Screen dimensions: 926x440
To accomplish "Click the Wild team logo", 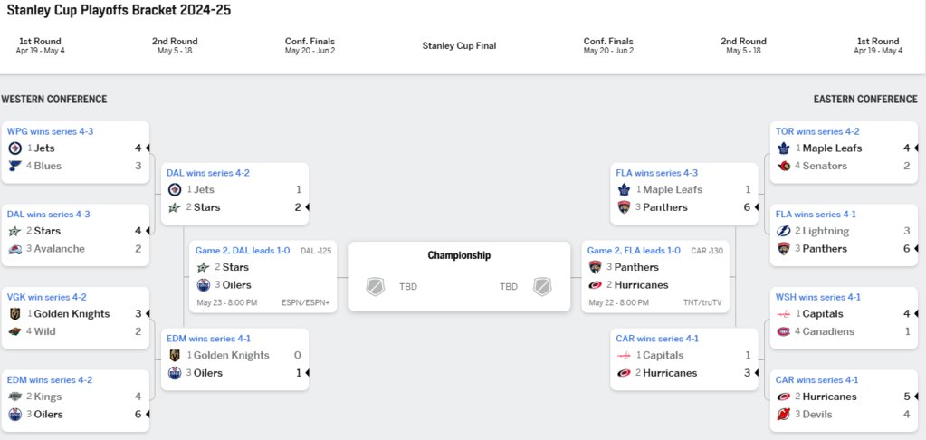I will (14, 331).
